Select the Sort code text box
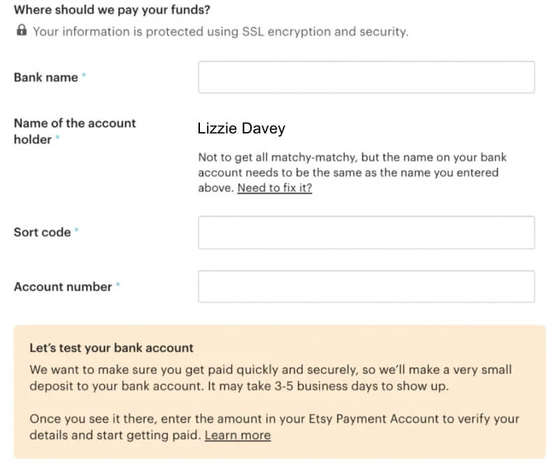This screenshot has height=466, width=560. 366,232
